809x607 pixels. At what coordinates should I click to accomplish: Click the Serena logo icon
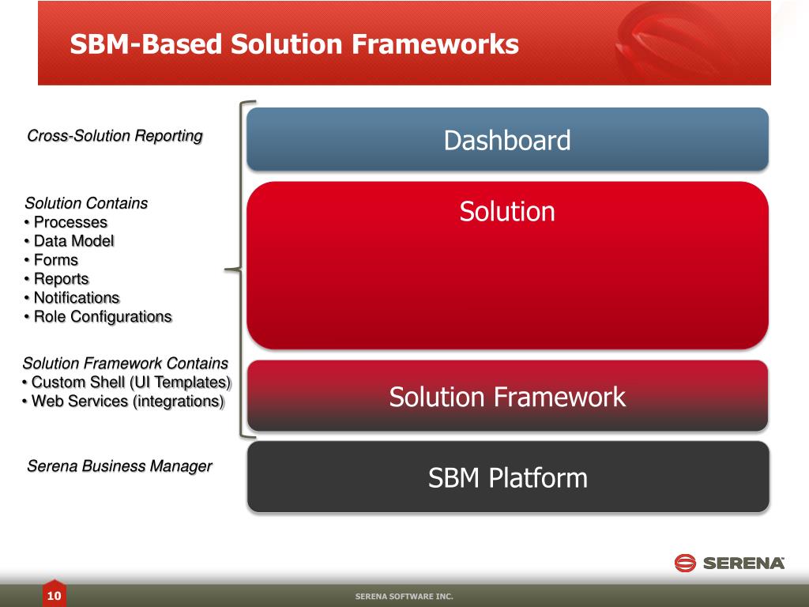click(685, 563)
